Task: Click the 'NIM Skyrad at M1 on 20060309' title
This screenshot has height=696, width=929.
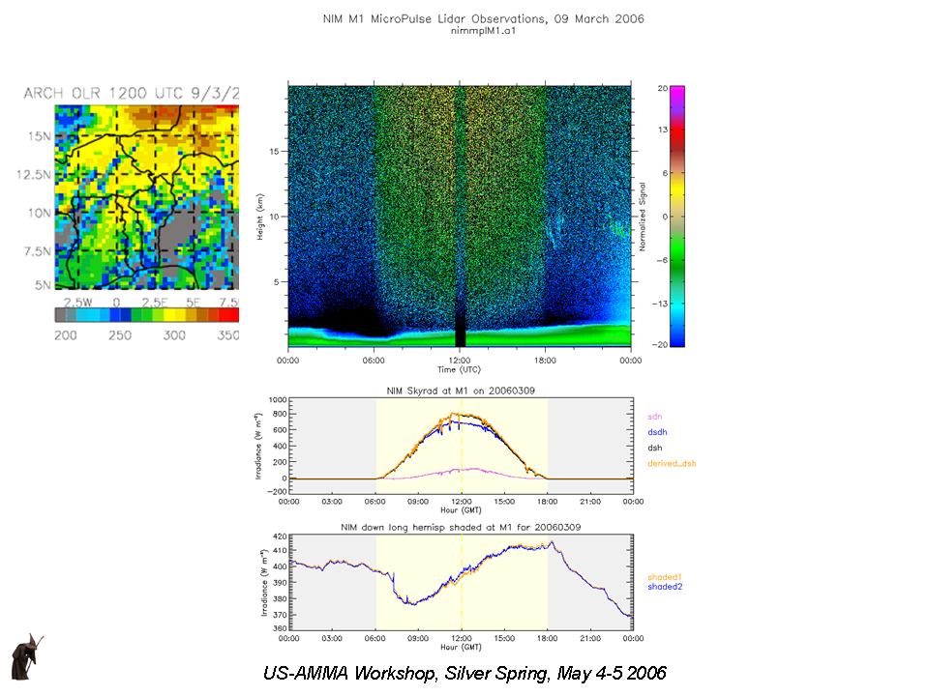Action: point(461,391)
